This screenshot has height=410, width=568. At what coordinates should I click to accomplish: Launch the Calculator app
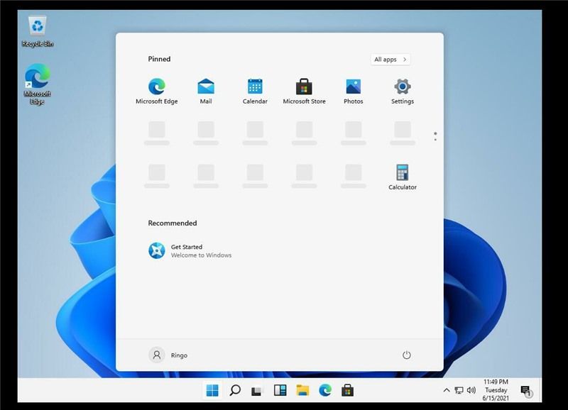403,172
